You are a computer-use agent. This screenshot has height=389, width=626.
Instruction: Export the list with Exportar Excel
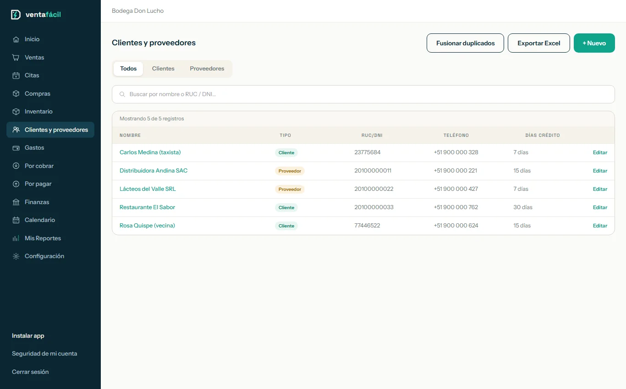pyautogui.click(x=539, y=43)
